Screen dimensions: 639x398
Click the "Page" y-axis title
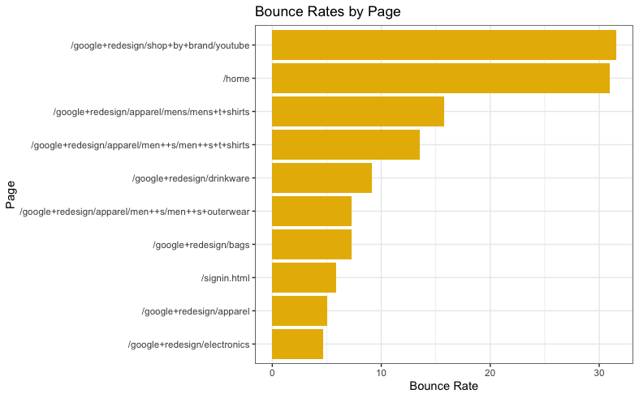tap(11, 195)
